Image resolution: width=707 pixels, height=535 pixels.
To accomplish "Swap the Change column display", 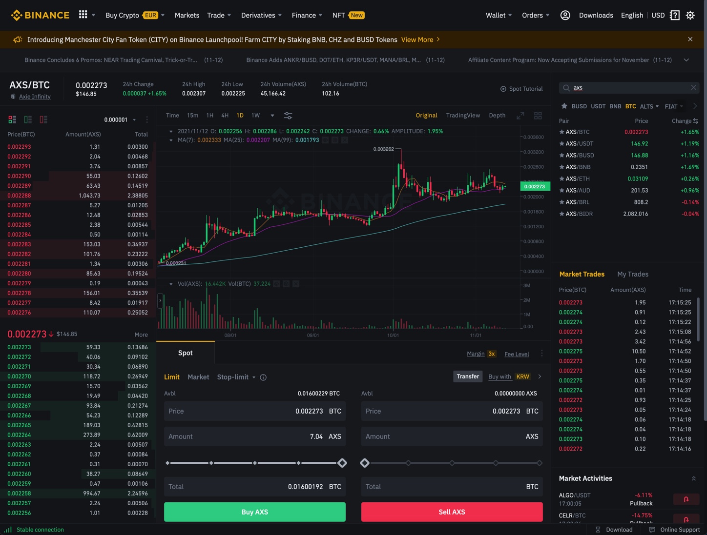I will [695, 121].
